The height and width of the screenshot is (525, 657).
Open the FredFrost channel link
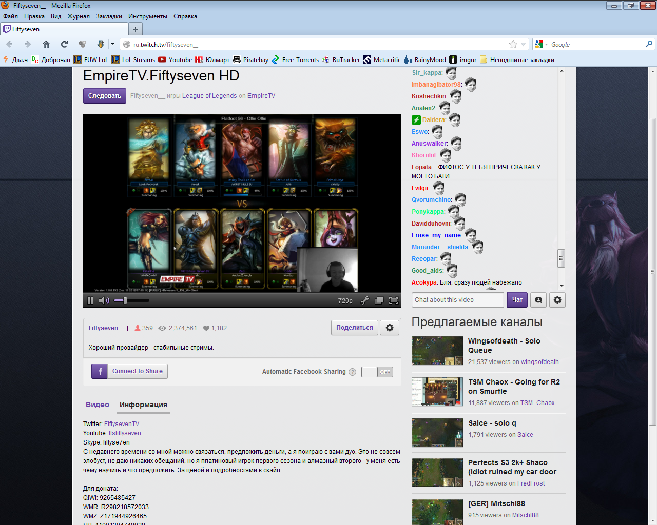click(531, 483)
